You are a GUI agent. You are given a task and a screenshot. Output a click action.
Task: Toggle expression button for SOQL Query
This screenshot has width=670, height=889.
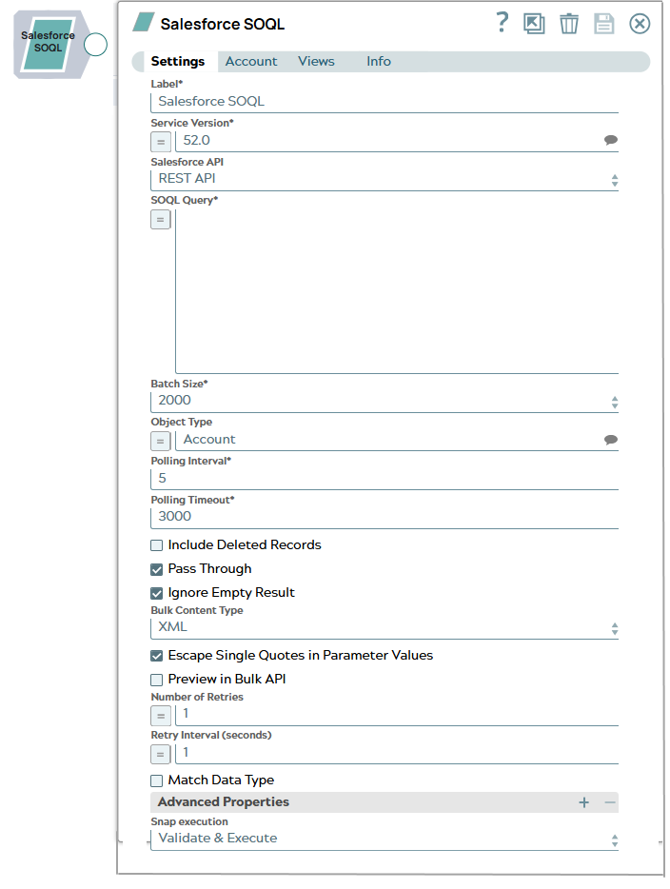[161, 220]
